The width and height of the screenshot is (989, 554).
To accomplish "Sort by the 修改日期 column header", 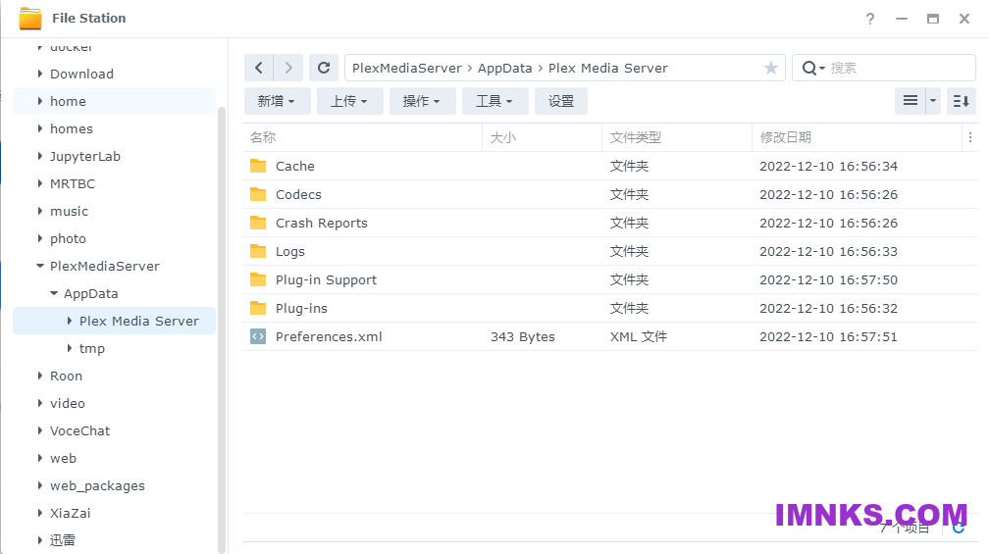I will 785,137.
